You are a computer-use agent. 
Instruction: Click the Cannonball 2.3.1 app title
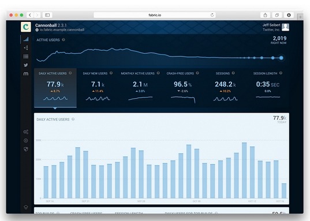pos(51,25)
